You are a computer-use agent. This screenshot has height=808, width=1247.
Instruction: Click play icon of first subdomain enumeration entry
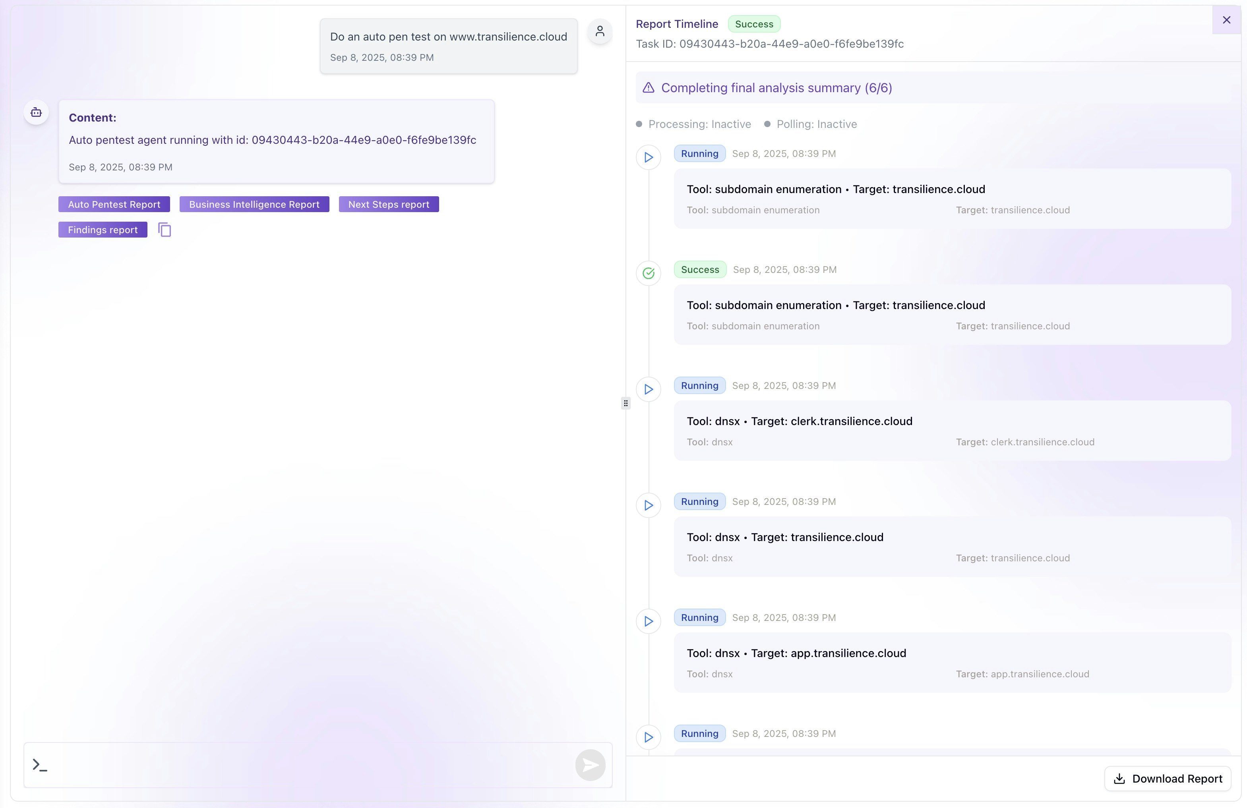pyautogui.click(x=649, y=157)
